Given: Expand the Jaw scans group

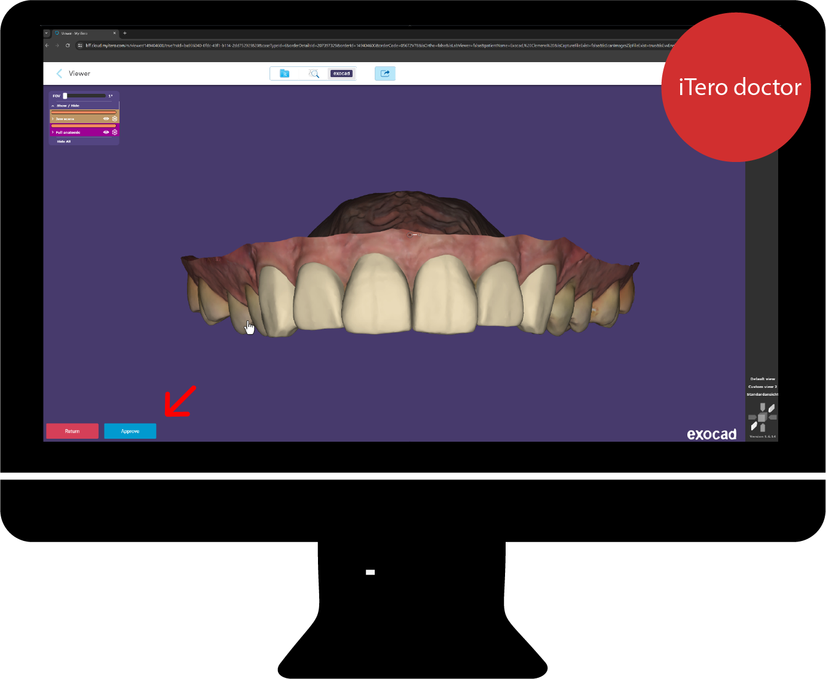Looking at the screenshot, I should click(53, 119).
